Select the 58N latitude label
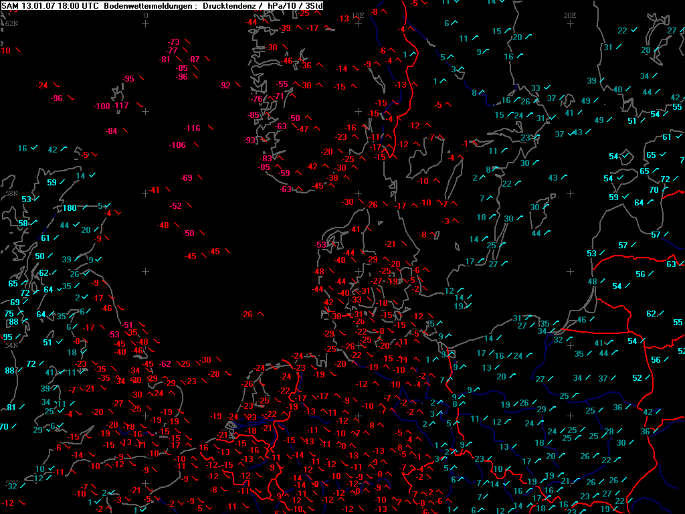Image resolution: width=685 pixels, height=514 pixels. coord(11,193)
